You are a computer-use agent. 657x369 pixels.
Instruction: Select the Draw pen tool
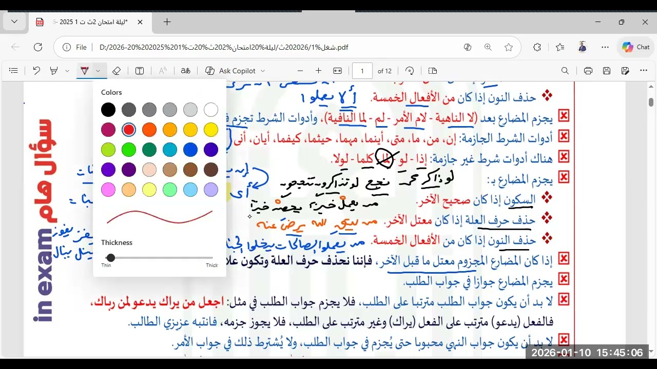84,71
